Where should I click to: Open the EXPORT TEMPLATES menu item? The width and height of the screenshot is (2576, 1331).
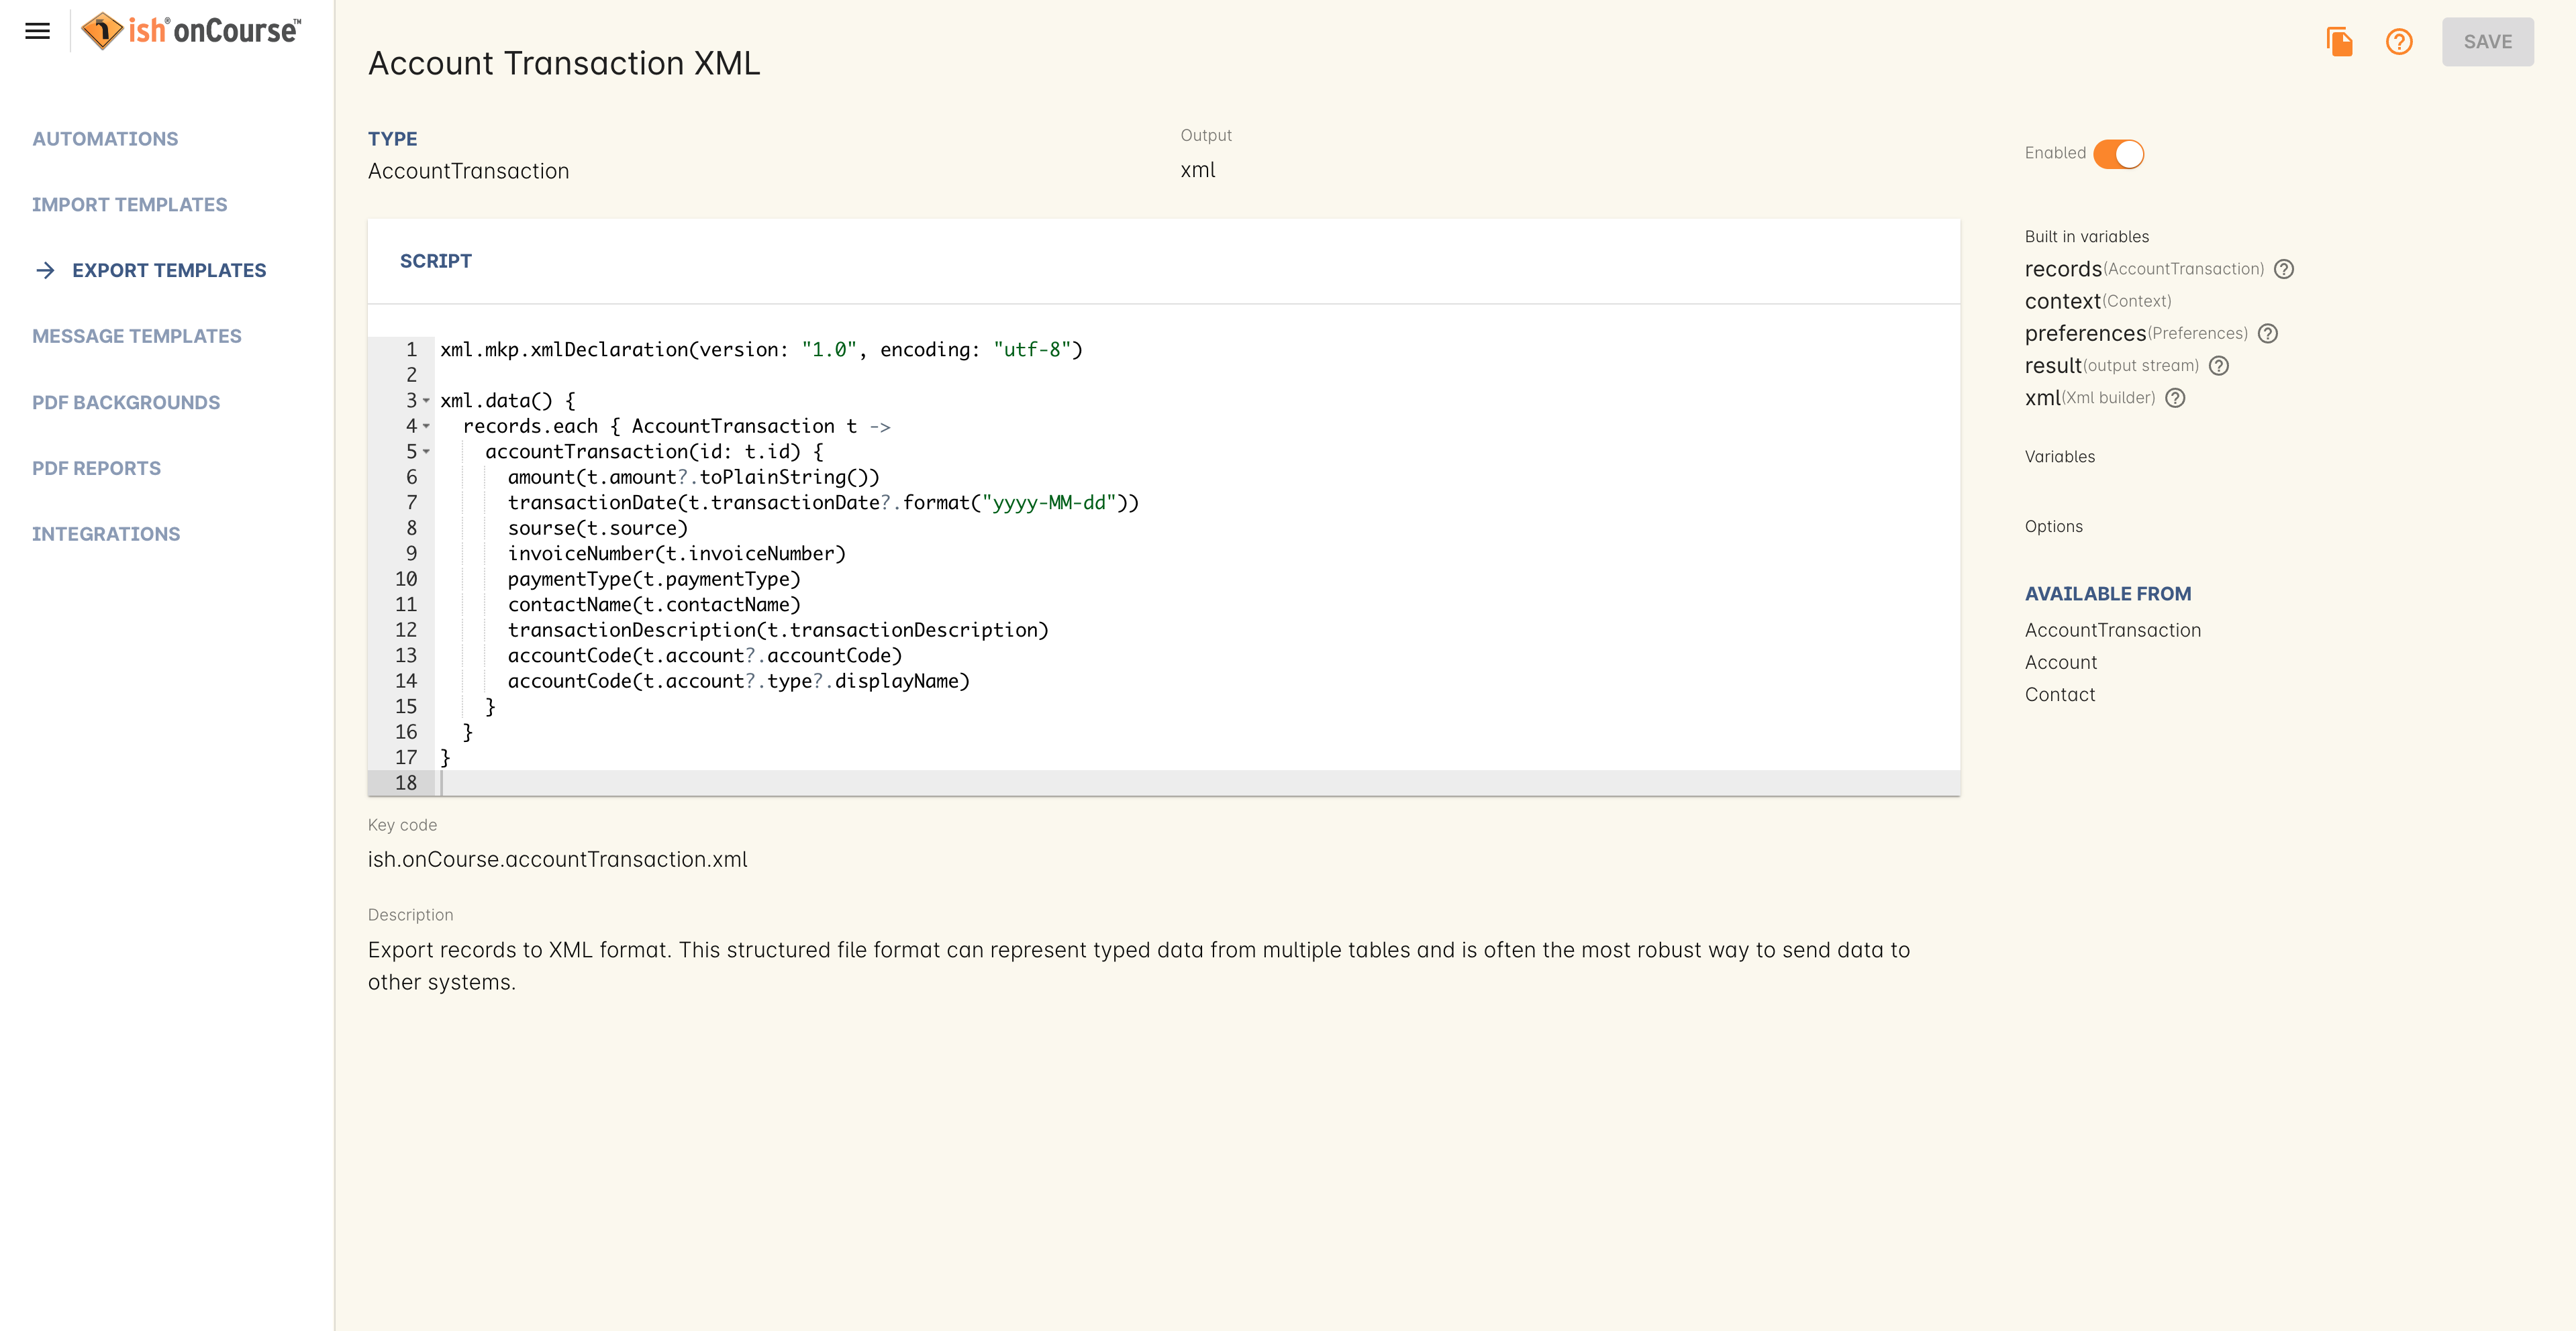pos(168,270)
